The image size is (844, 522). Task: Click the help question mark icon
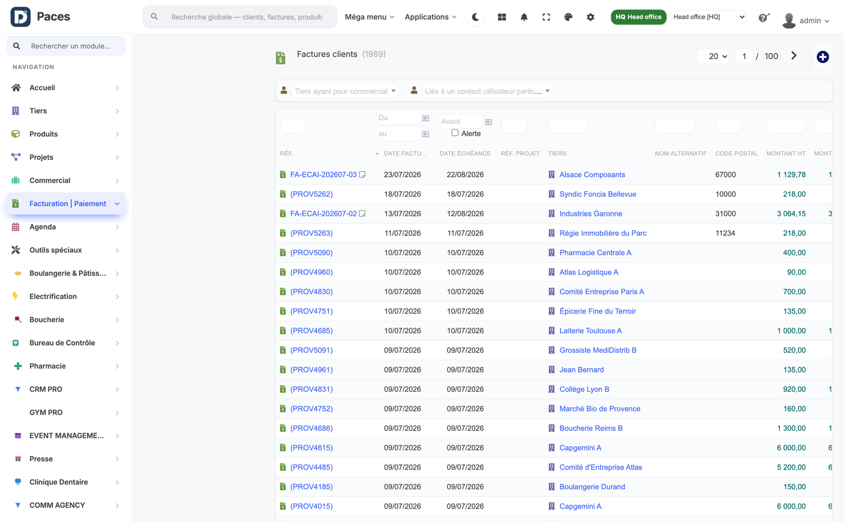coord(763,18)
